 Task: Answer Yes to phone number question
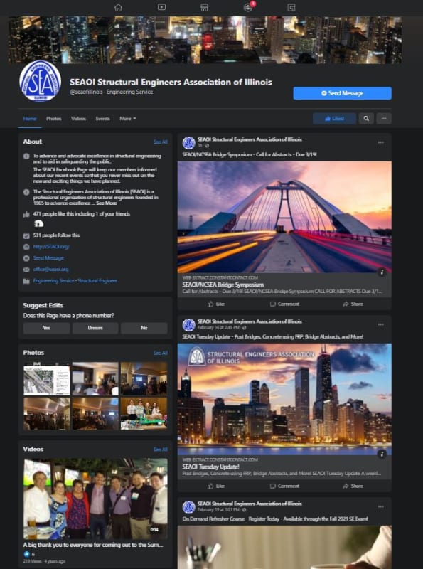point(46,328)
